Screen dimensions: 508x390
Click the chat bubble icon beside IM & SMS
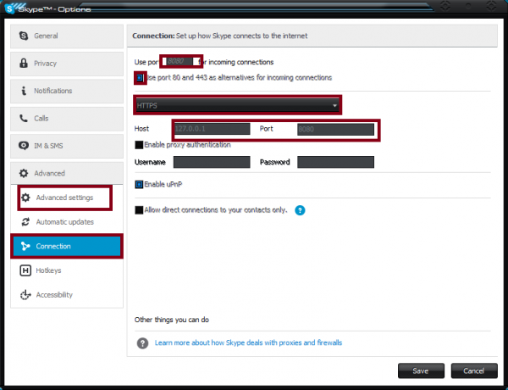pyautogui.click(x=24, y=146)
